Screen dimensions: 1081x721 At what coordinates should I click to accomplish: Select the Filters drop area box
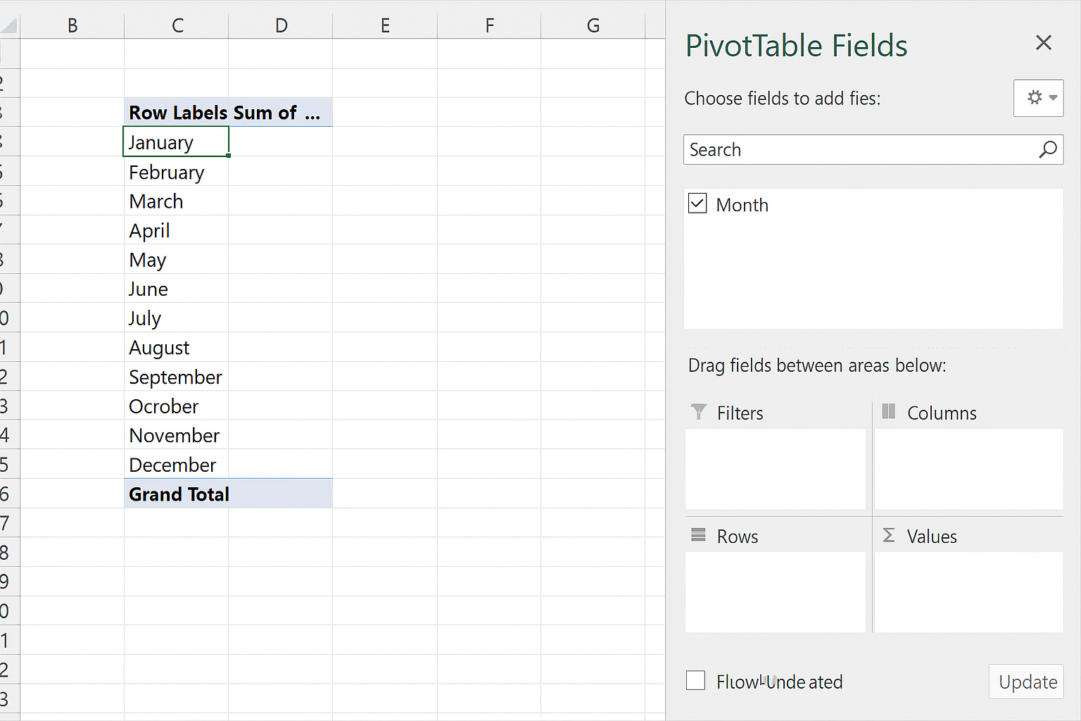(x=776, y=469)
